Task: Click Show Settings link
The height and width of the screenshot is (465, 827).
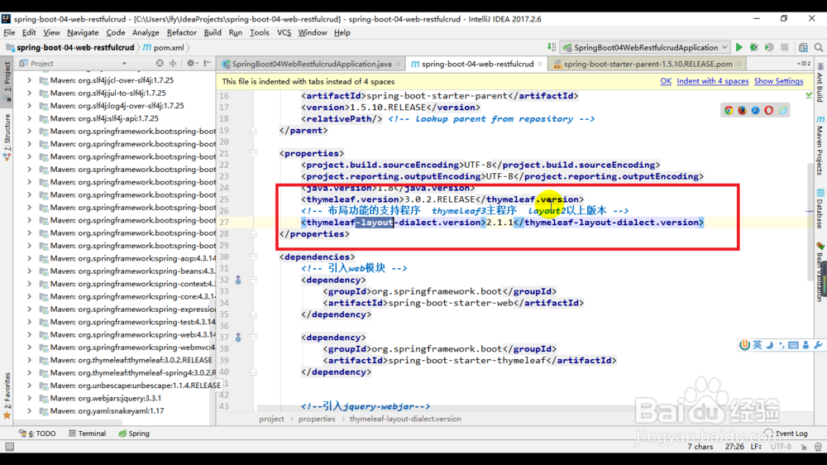Action: pos(778,81)
